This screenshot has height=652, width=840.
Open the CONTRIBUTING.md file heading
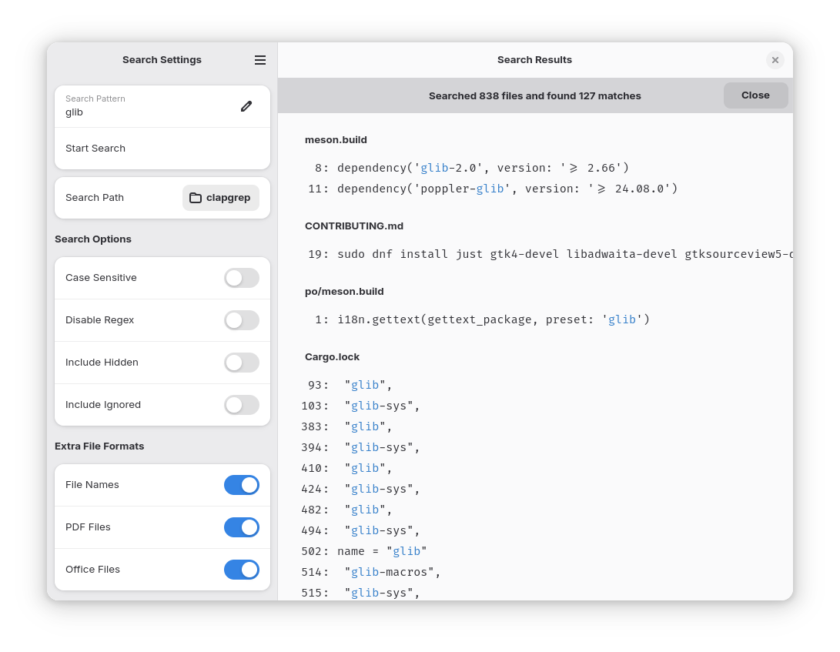(x=354, y=226)
